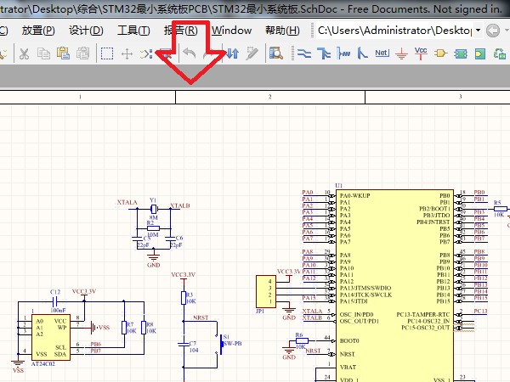Viewport: 510px width, 382px height.
Task: Click the Deselect All icon
Action: 146,53
